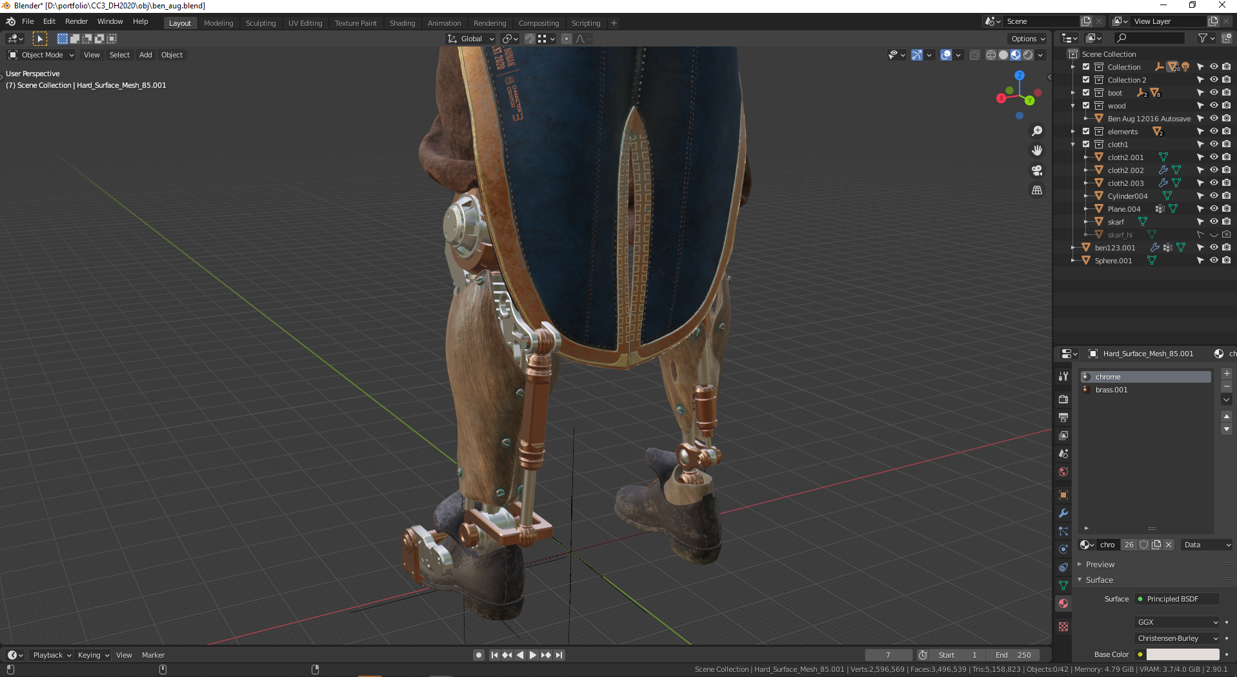This screenshot has height=677, width=1237.
Task: Uncheck the elements collection checkbox
Action: (1086, 132)
